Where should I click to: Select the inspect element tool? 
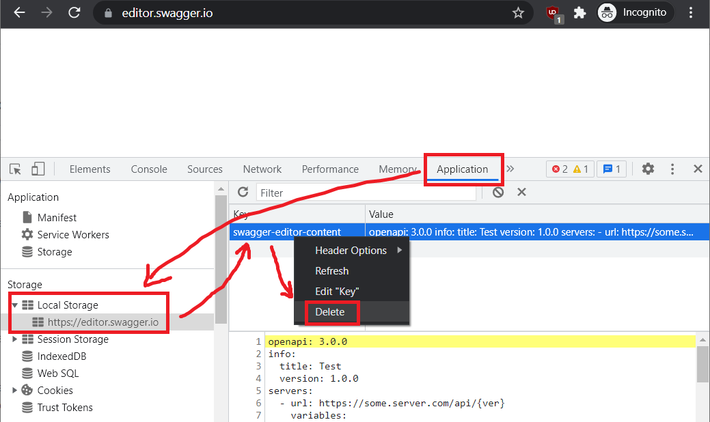(x=15, y=169)
